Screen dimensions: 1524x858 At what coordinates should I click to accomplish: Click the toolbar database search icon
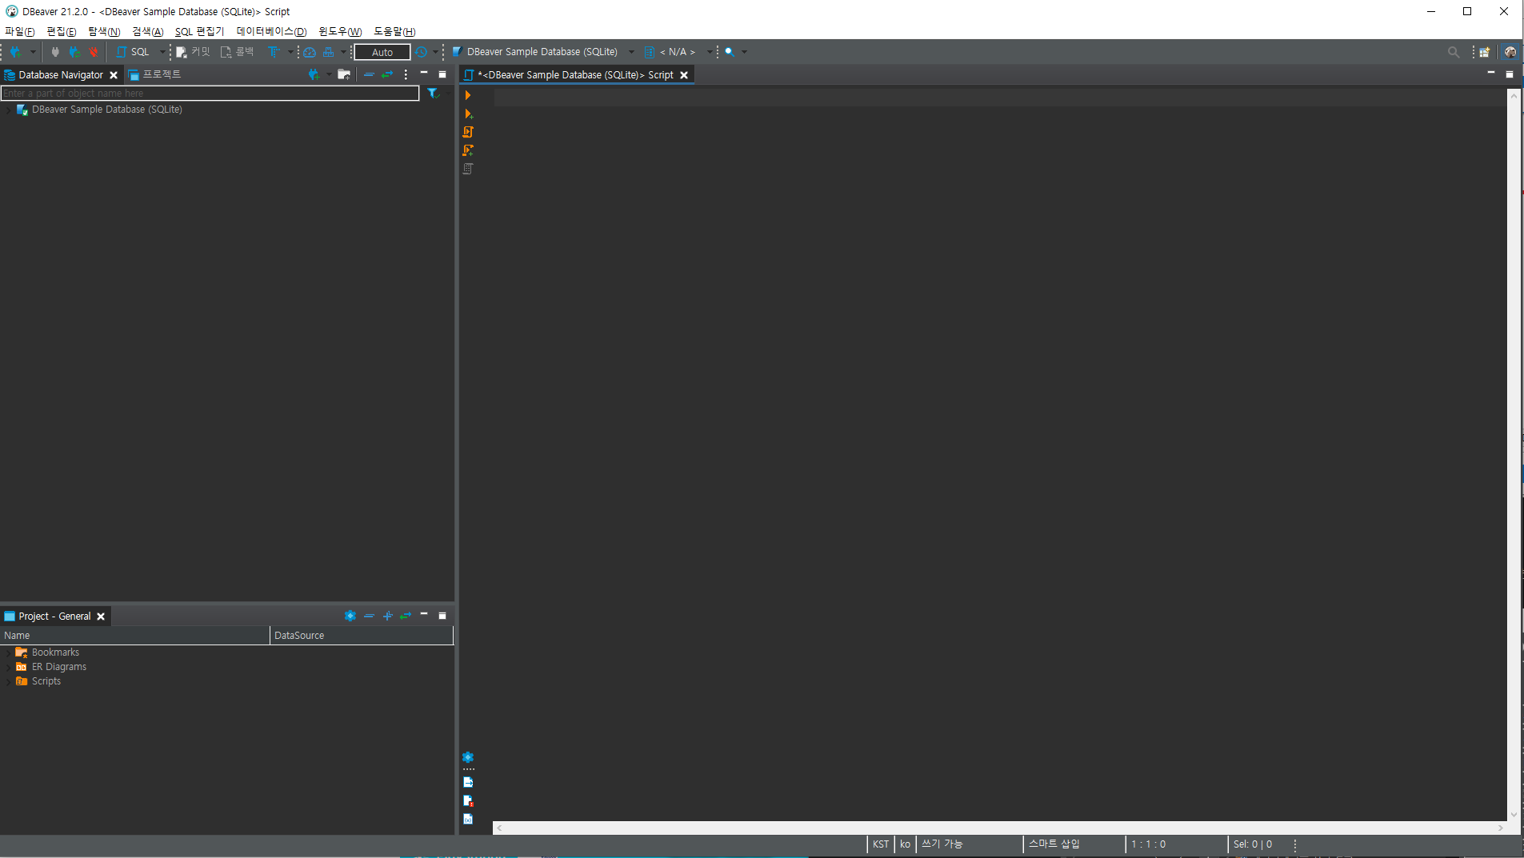pyautogui.click(x=730, y=52)
